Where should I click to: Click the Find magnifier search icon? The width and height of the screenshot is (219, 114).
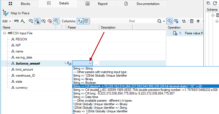coord(159,21)
